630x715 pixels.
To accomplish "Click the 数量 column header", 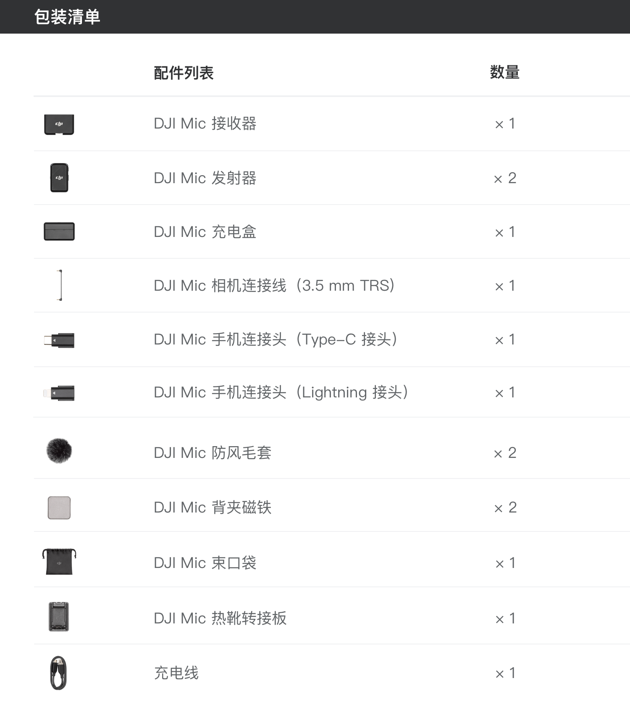I will pyautogui.click(x=505, y=72).
